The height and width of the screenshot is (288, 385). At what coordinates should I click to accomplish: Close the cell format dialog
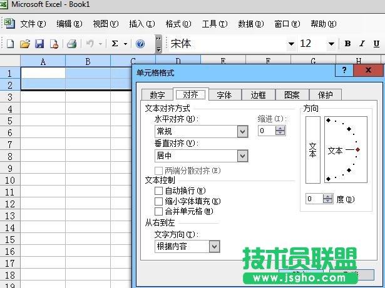(x=368, y=71)
